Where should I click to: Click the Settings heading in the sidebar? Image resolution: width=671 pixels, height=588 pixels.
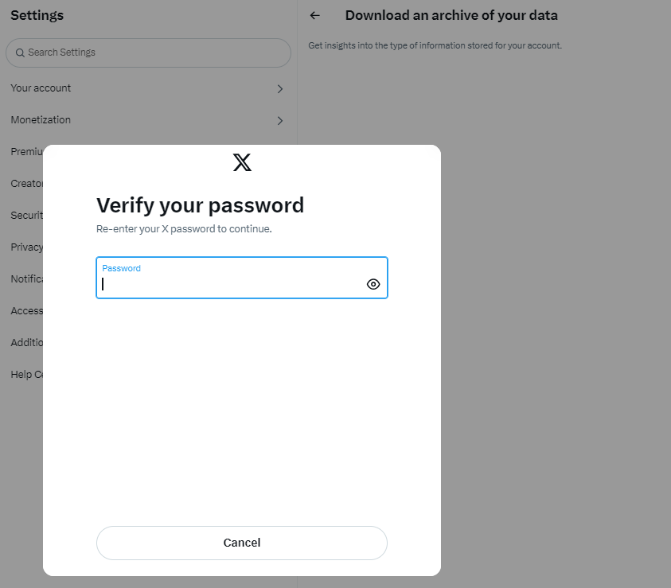37,15
